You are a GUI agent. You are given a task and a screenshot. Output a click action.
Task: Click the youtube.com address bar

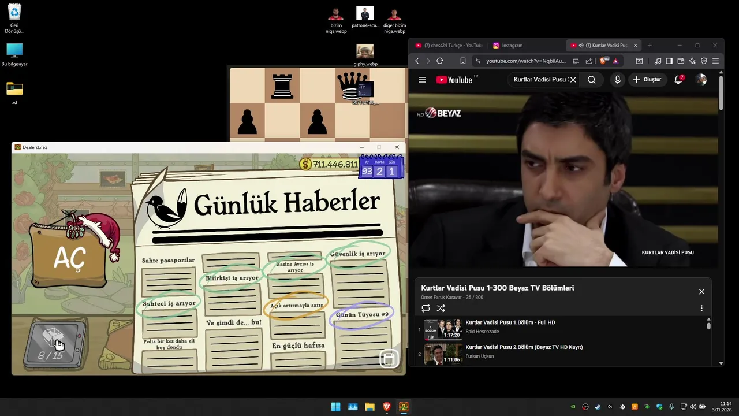(525, 61)
